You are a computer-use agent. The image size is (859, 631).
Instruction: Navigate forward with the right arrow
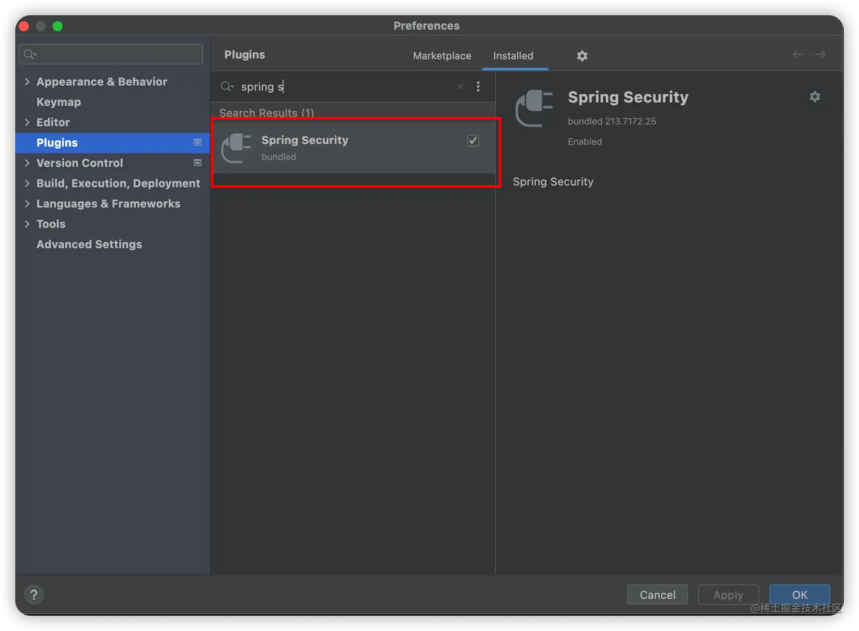click(820, 54)
